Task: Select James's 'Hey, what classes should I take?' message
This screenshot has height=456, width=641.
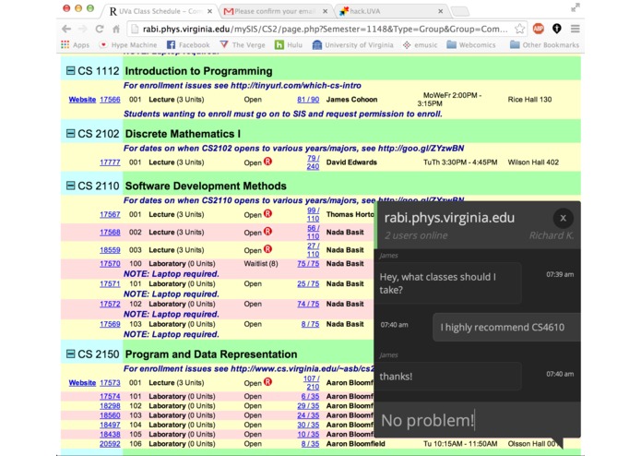Action: click(447, 283)
